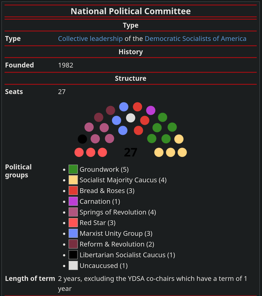Viewport: 262px width, 296px height.
Task: Click the Red Star legend swatch
Action: click(73, 223)
